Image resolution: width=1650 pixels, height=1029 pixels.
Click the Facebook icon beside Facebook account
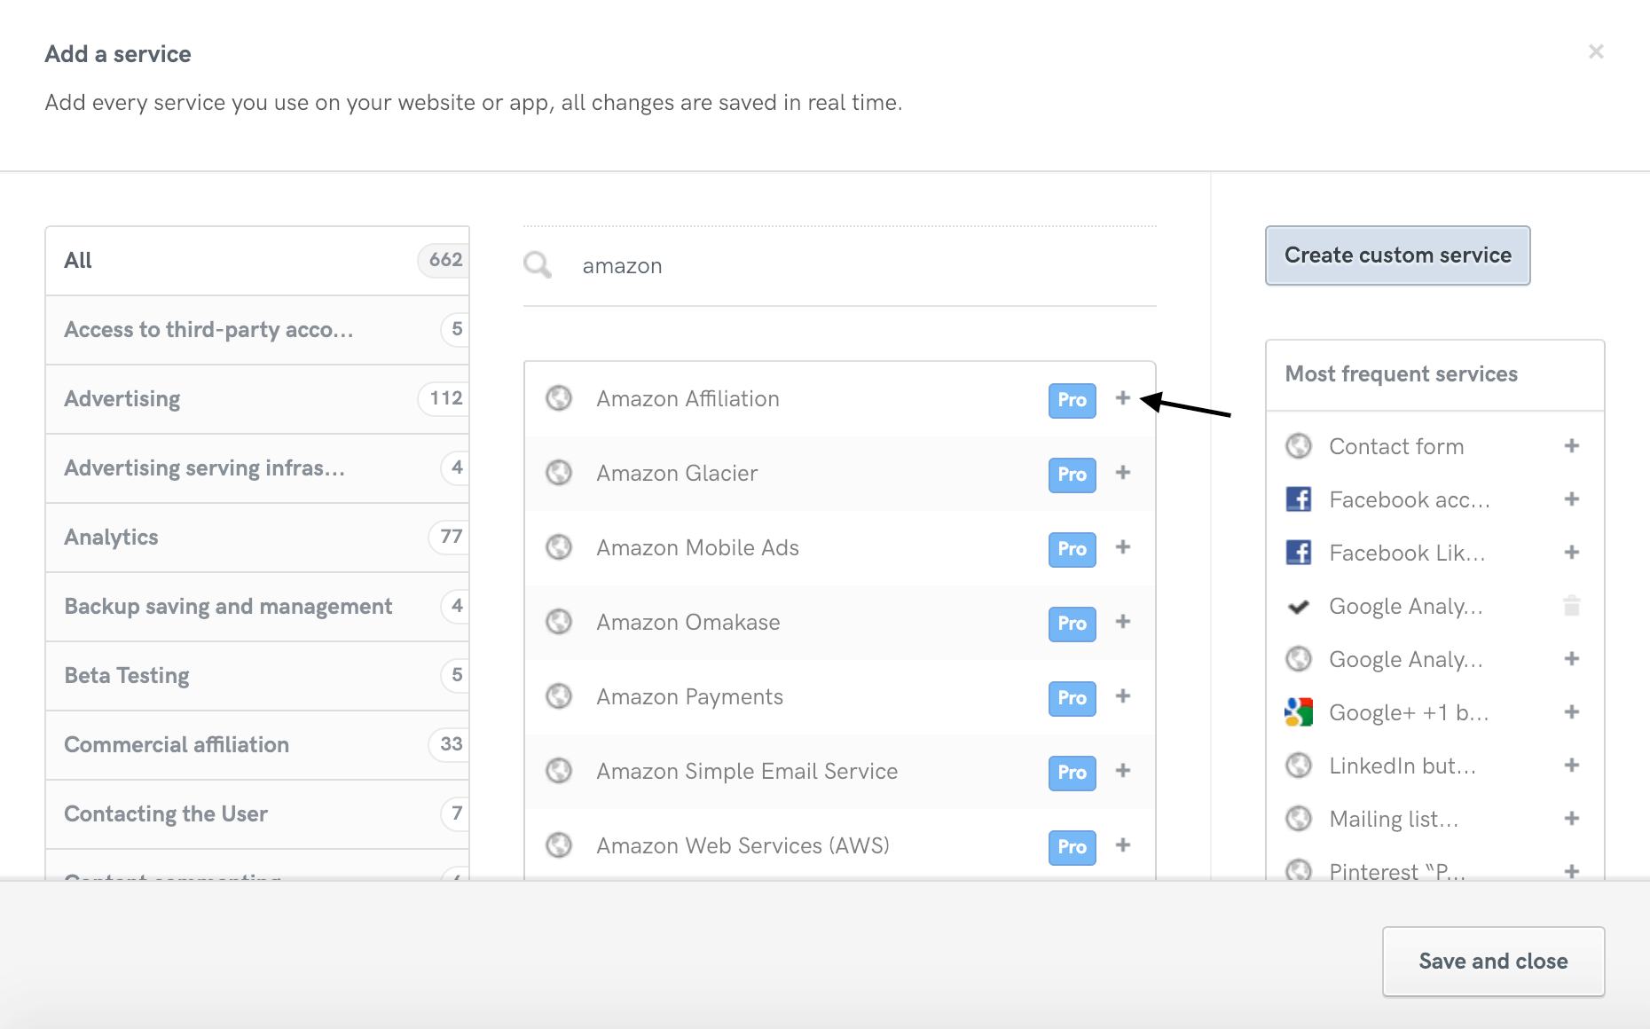point(1298,499)
